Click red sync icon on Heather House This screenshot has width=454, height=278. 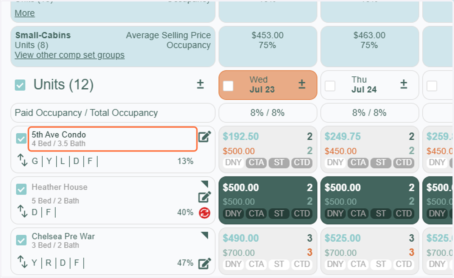[x=204, y=213]
